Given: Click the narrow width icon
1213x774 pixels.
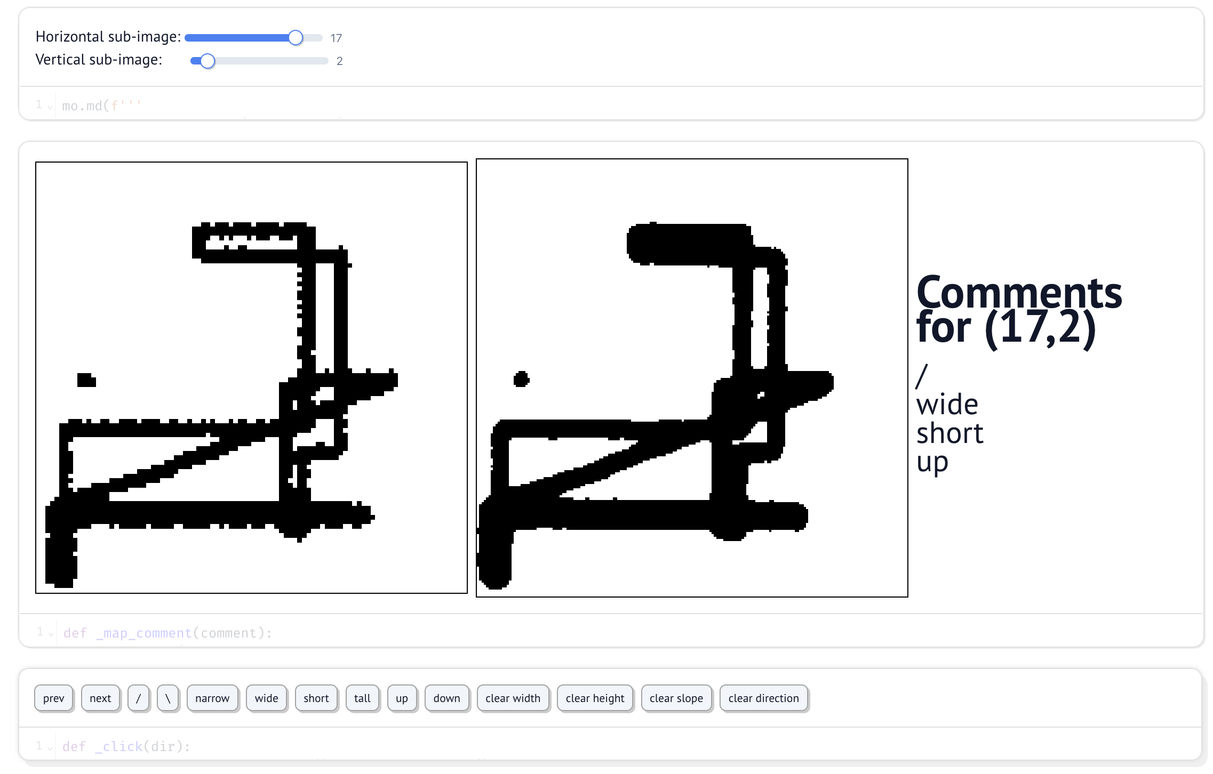Looking at the screenshot, I should coord(212,697).
